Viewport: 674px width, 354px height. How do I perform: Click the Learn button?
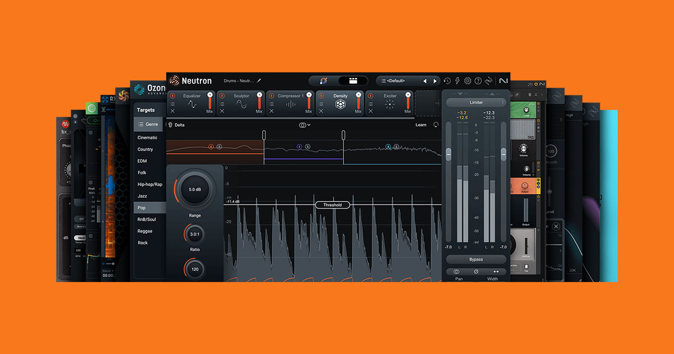[x=421, y=125]
